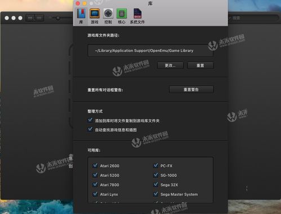Click the 重置警告 (Reset Warnings) button
Image resolution: width=281 pixels, height=214 pixels.
(191, 90)
